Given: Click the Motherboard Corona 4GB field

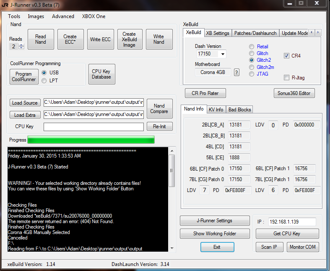Looking at the screenshot, I should click(213, 72).
